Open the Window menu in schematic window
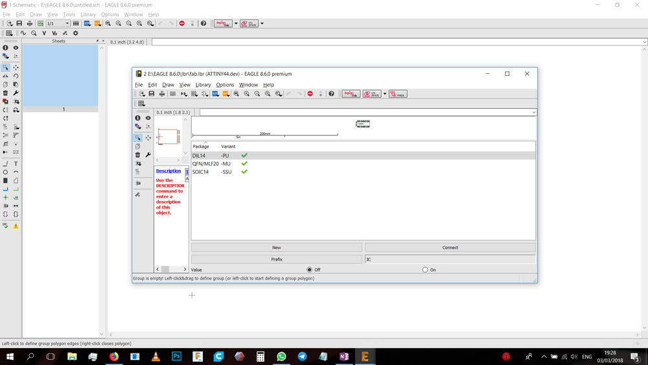This screenshot has height=365, width=648. click(133, 14)
